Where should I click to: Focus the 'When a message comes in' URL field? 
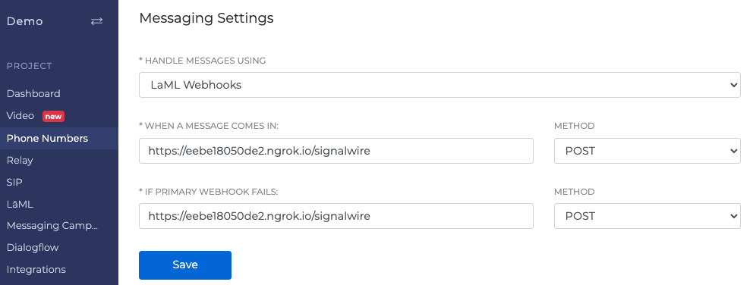336,151
